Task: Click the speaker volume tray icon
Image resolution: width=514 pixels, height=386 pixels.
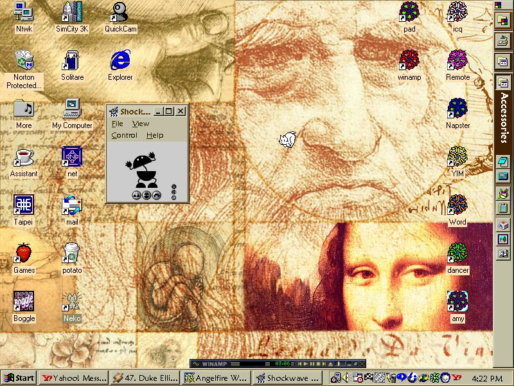Action: (x=344, y=378)
